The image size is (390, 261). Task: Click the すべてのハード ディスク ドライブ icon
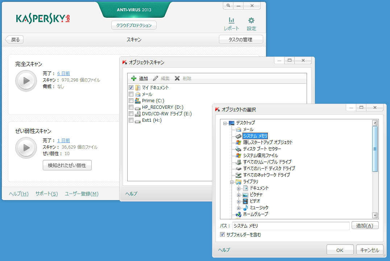[x=238, y=169]
